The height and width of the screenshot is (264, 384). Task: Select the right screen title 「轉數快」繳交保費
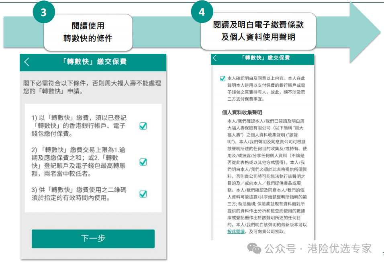coord(265,58)
